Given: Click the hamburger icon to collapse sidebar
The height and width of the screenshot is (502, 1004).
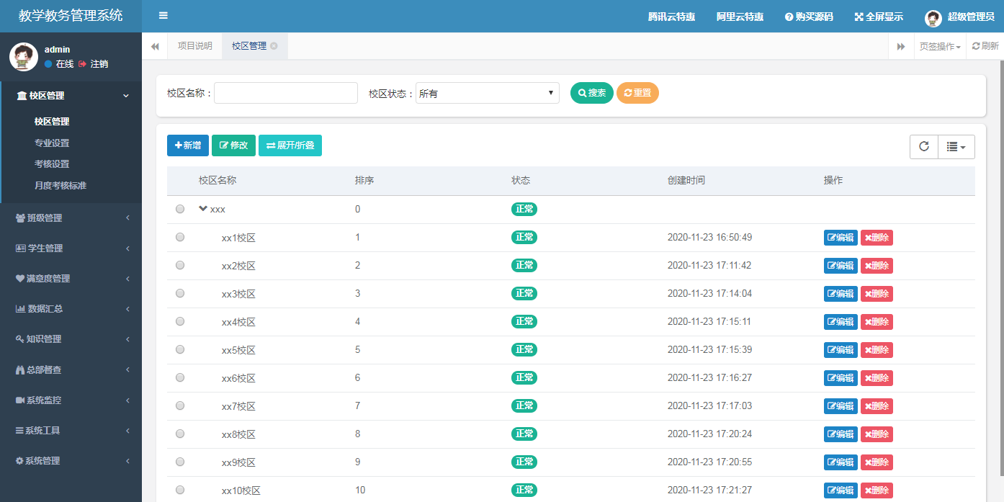Looking at the screenshot, I should [163, 16].
